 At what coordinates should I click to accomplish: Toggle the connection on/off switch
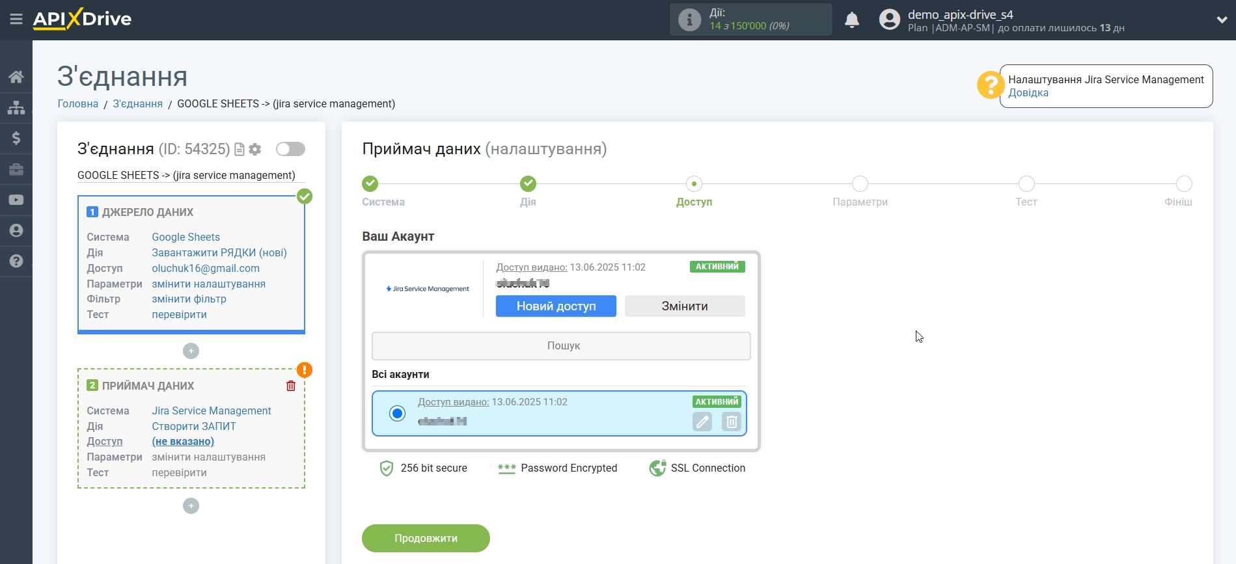tap(290, 149)
